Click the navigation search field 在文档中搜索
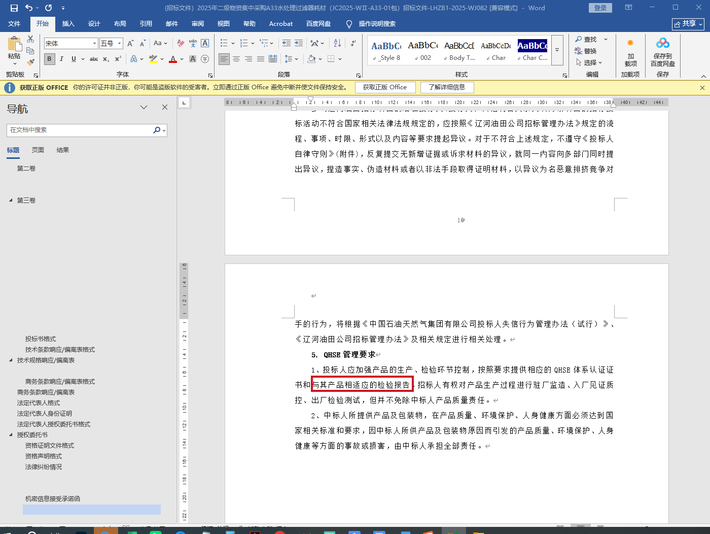This screenshot has width=710, height=534. (81, 130)
